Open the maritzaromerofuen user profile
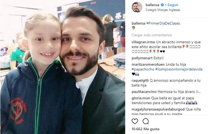The width and height of the screenshot is (212, 134). pyautogui.click(x=148, y=64)
